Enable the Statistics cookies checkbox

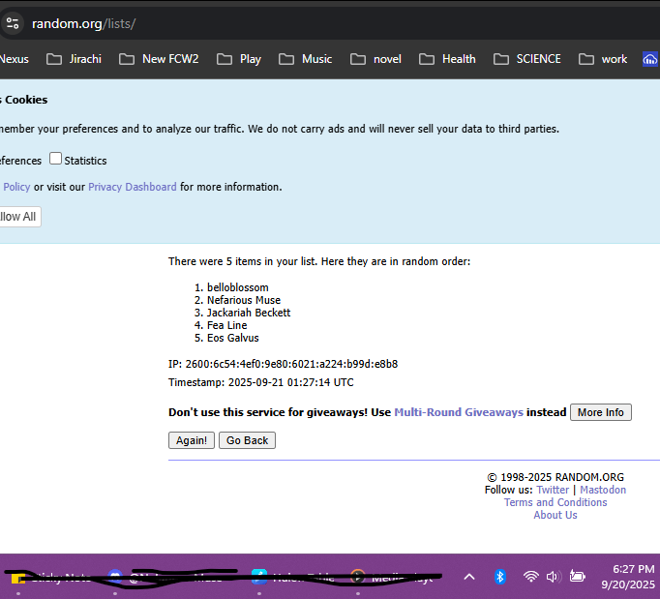coord(55,159)
